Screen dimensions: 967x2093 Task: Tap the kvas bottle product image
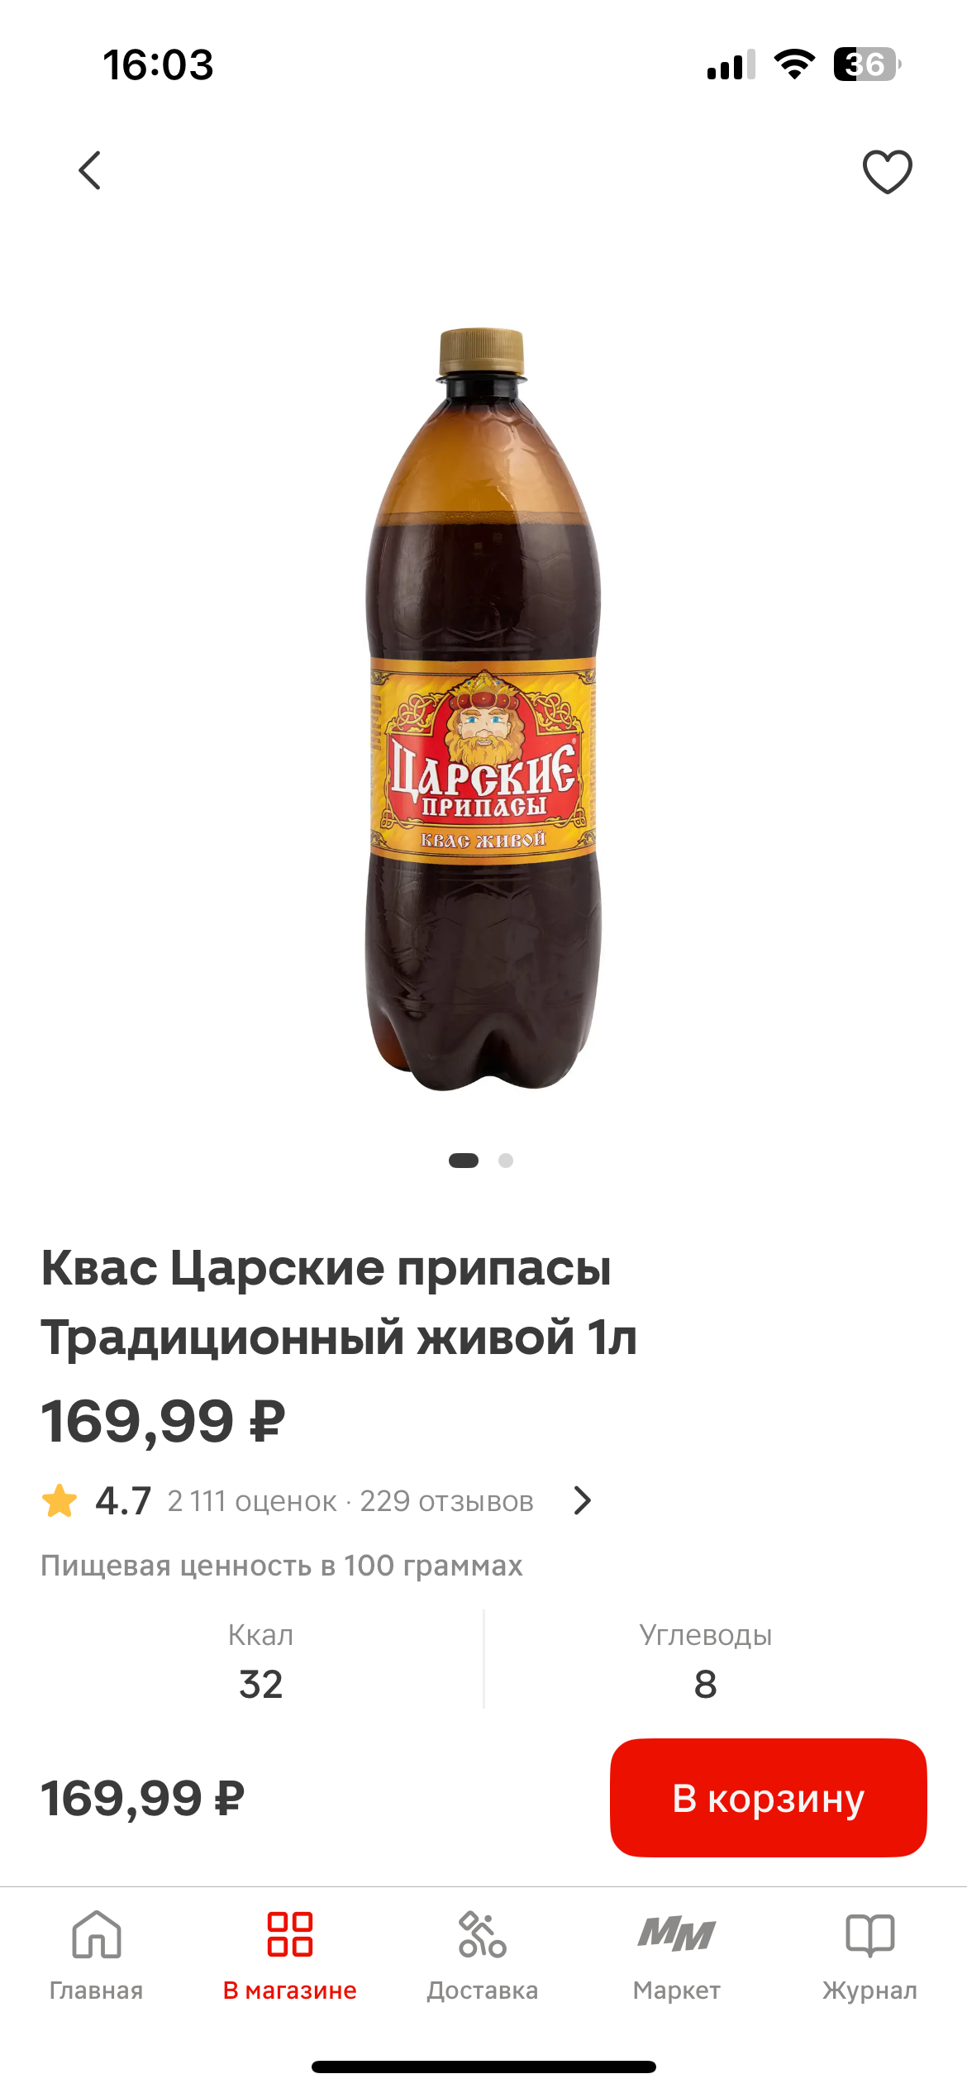pos(483,709)
